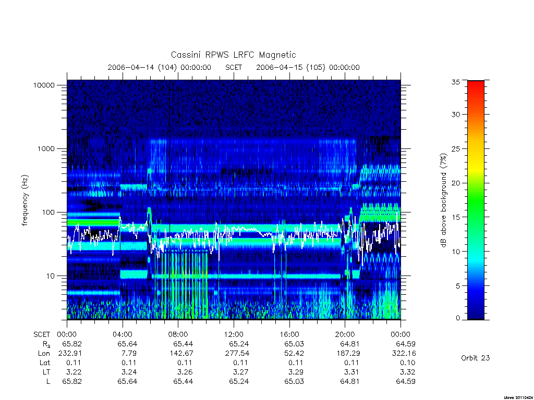Select longitude value 322.16
534x400 pixels.
(404, 354)
